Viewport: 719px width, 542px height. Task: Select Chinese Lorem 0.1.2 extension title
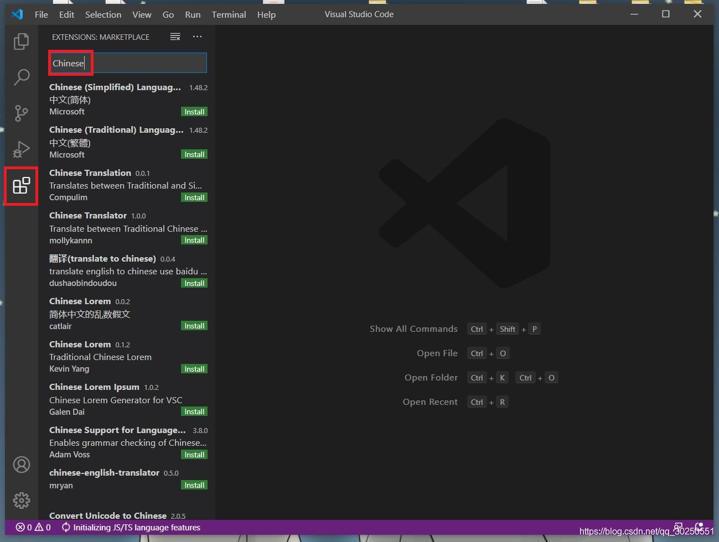[x=80, y=345]
